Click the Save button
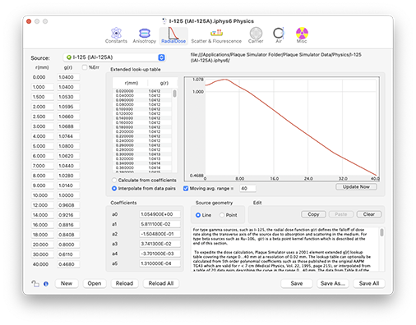 pos(297,283)
